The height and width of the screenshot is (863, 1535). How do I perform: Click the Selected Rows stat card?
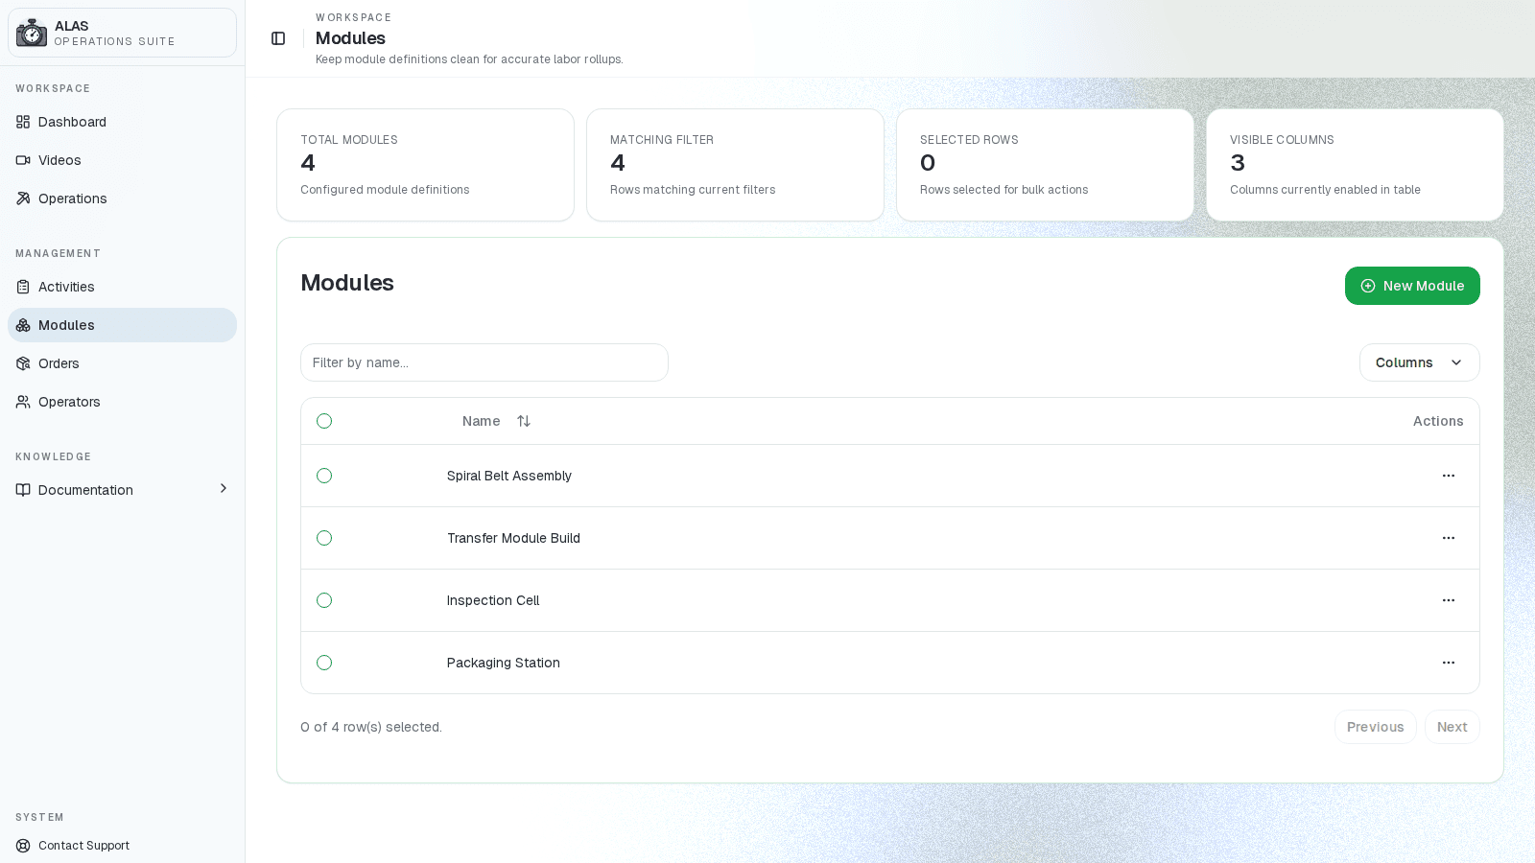coord(1045,165)
